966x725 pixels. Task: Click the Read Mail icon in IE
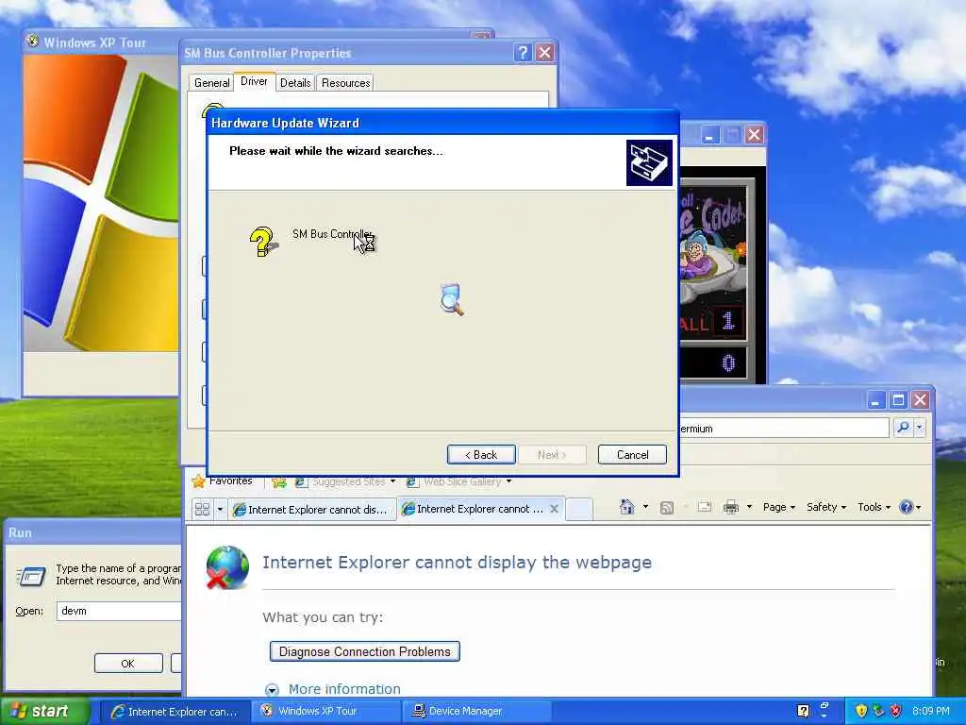[x=704, y=507]
